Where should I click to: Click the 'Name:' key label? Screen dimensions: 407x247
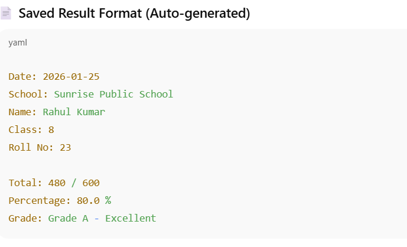point(23,112)
